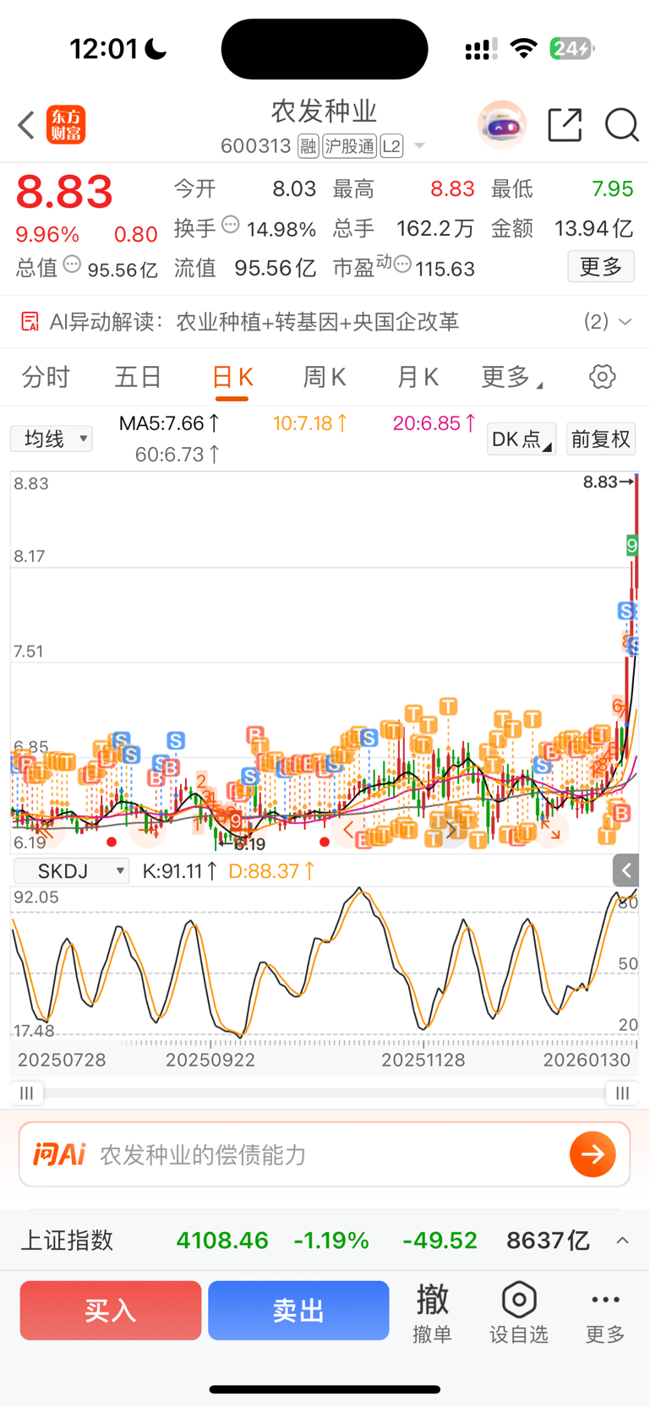650x1407 pixels.
Task: Open chart settings gear icon
Action: 603,377
